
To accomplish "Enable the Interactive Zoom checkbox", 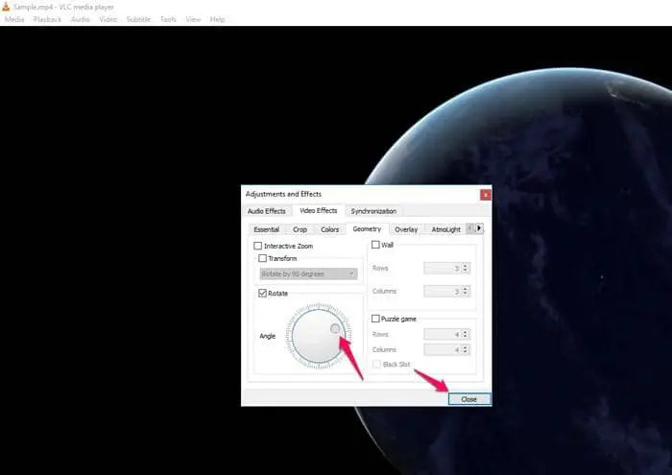I will point(257,247).
